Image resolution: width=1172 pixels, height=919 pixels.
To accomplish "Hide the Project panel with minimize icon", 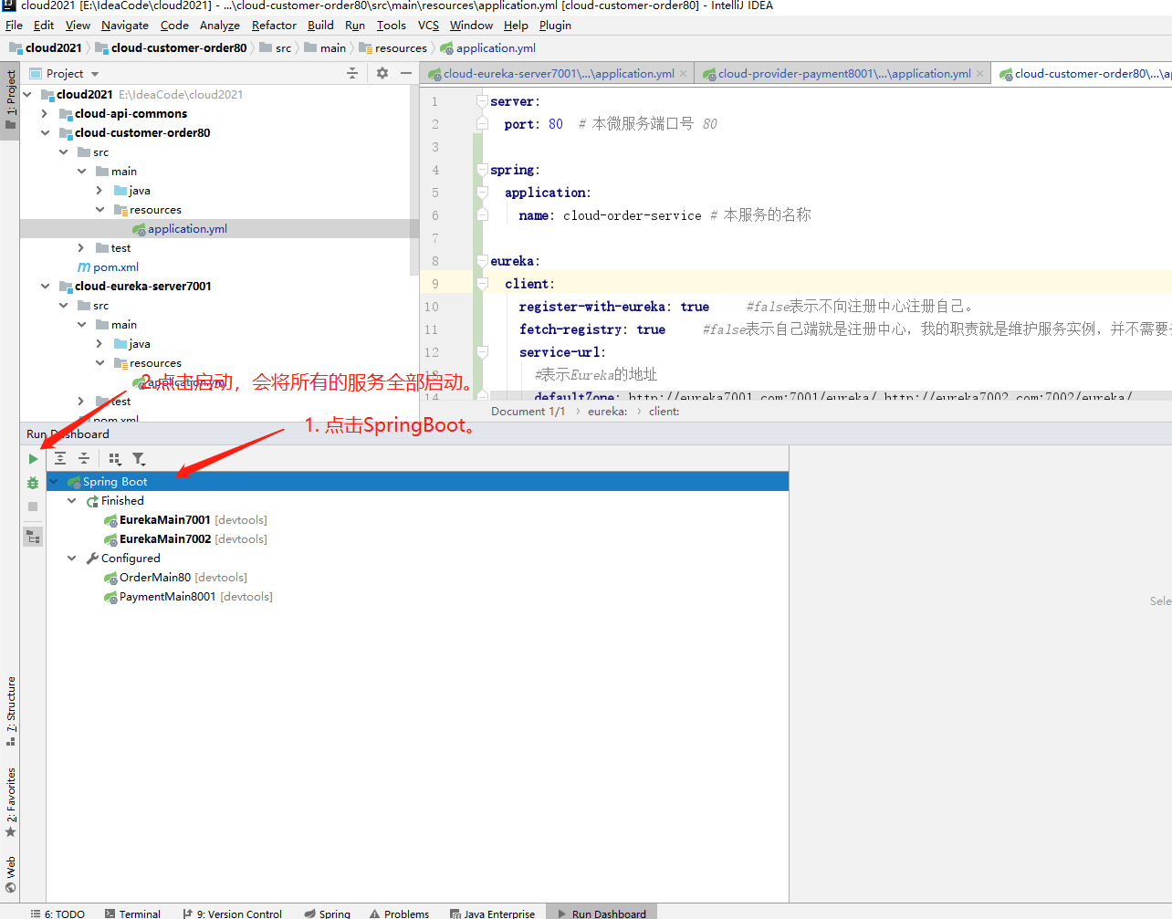I will [x=406, y=73].
